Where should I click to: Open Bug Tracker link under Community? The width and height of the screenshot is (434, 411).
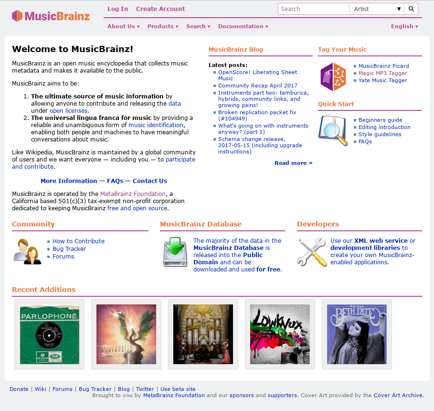point(69,249)
